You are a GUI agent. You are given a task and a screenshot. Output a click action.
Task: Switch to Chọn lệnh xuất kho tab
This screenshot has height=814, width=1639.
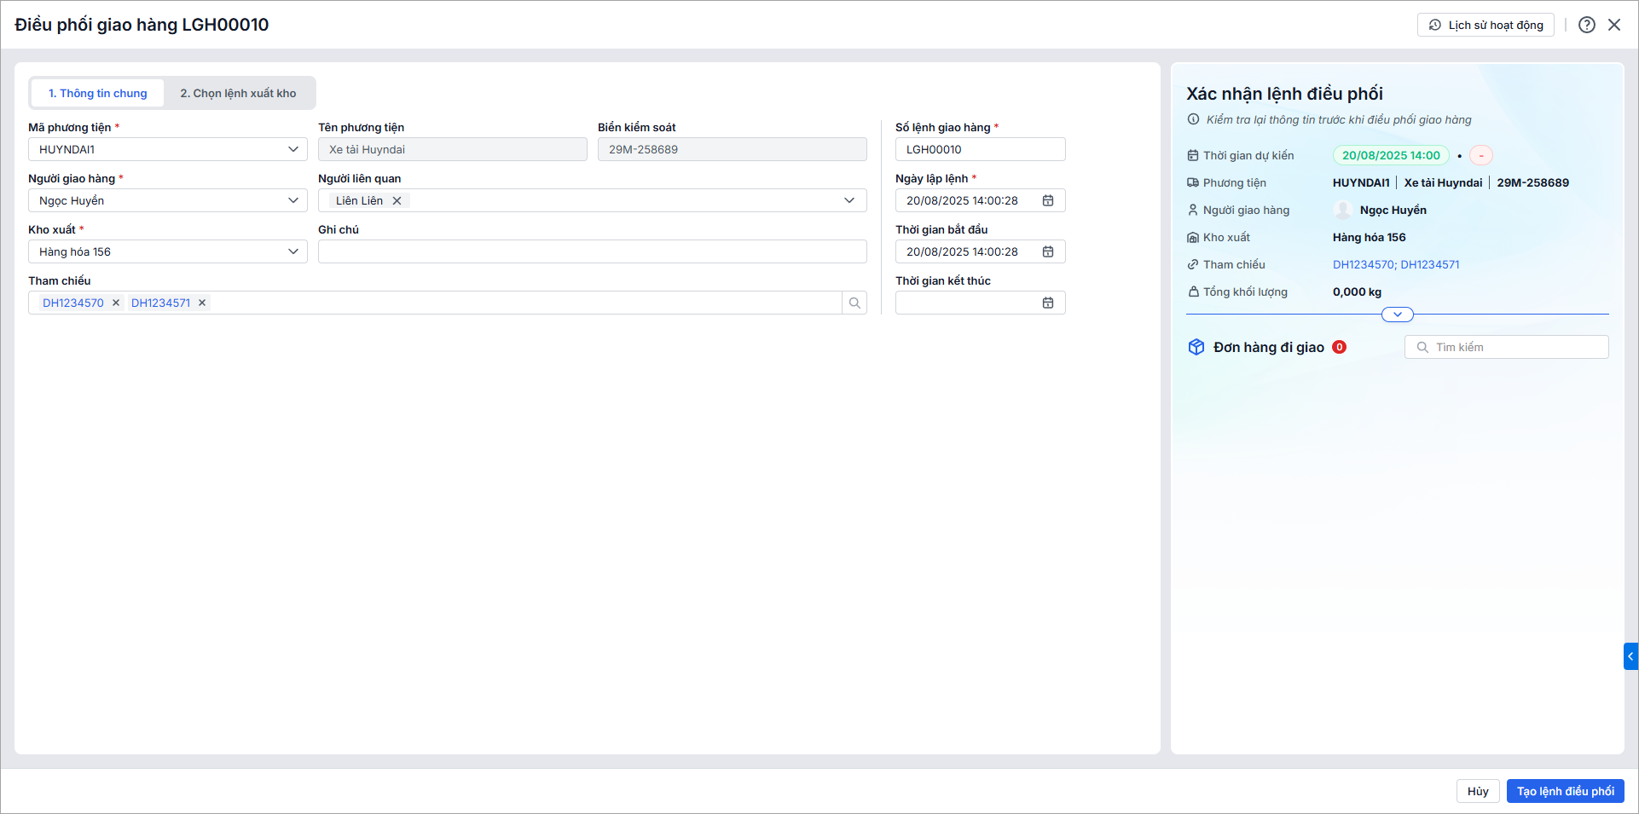click(x=238, y=93)
